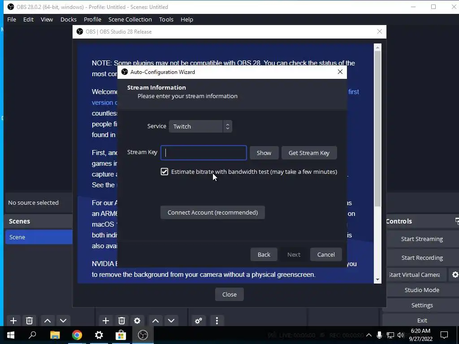Open Windows taskbar search
Screen dimensions: 459x344
tap(32, 335)
